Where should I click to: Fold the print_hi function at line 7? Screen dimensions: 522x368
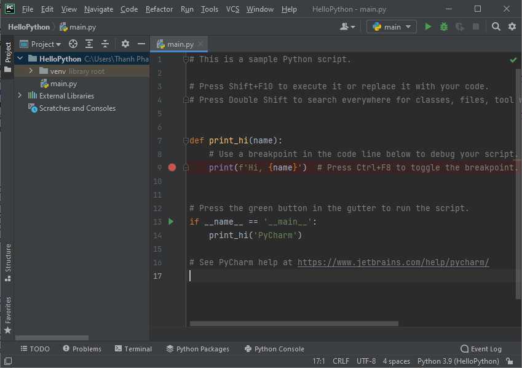pyautogui.click(x=186, y=141)
